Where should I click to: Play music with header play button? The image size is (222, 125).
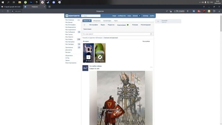140,16
